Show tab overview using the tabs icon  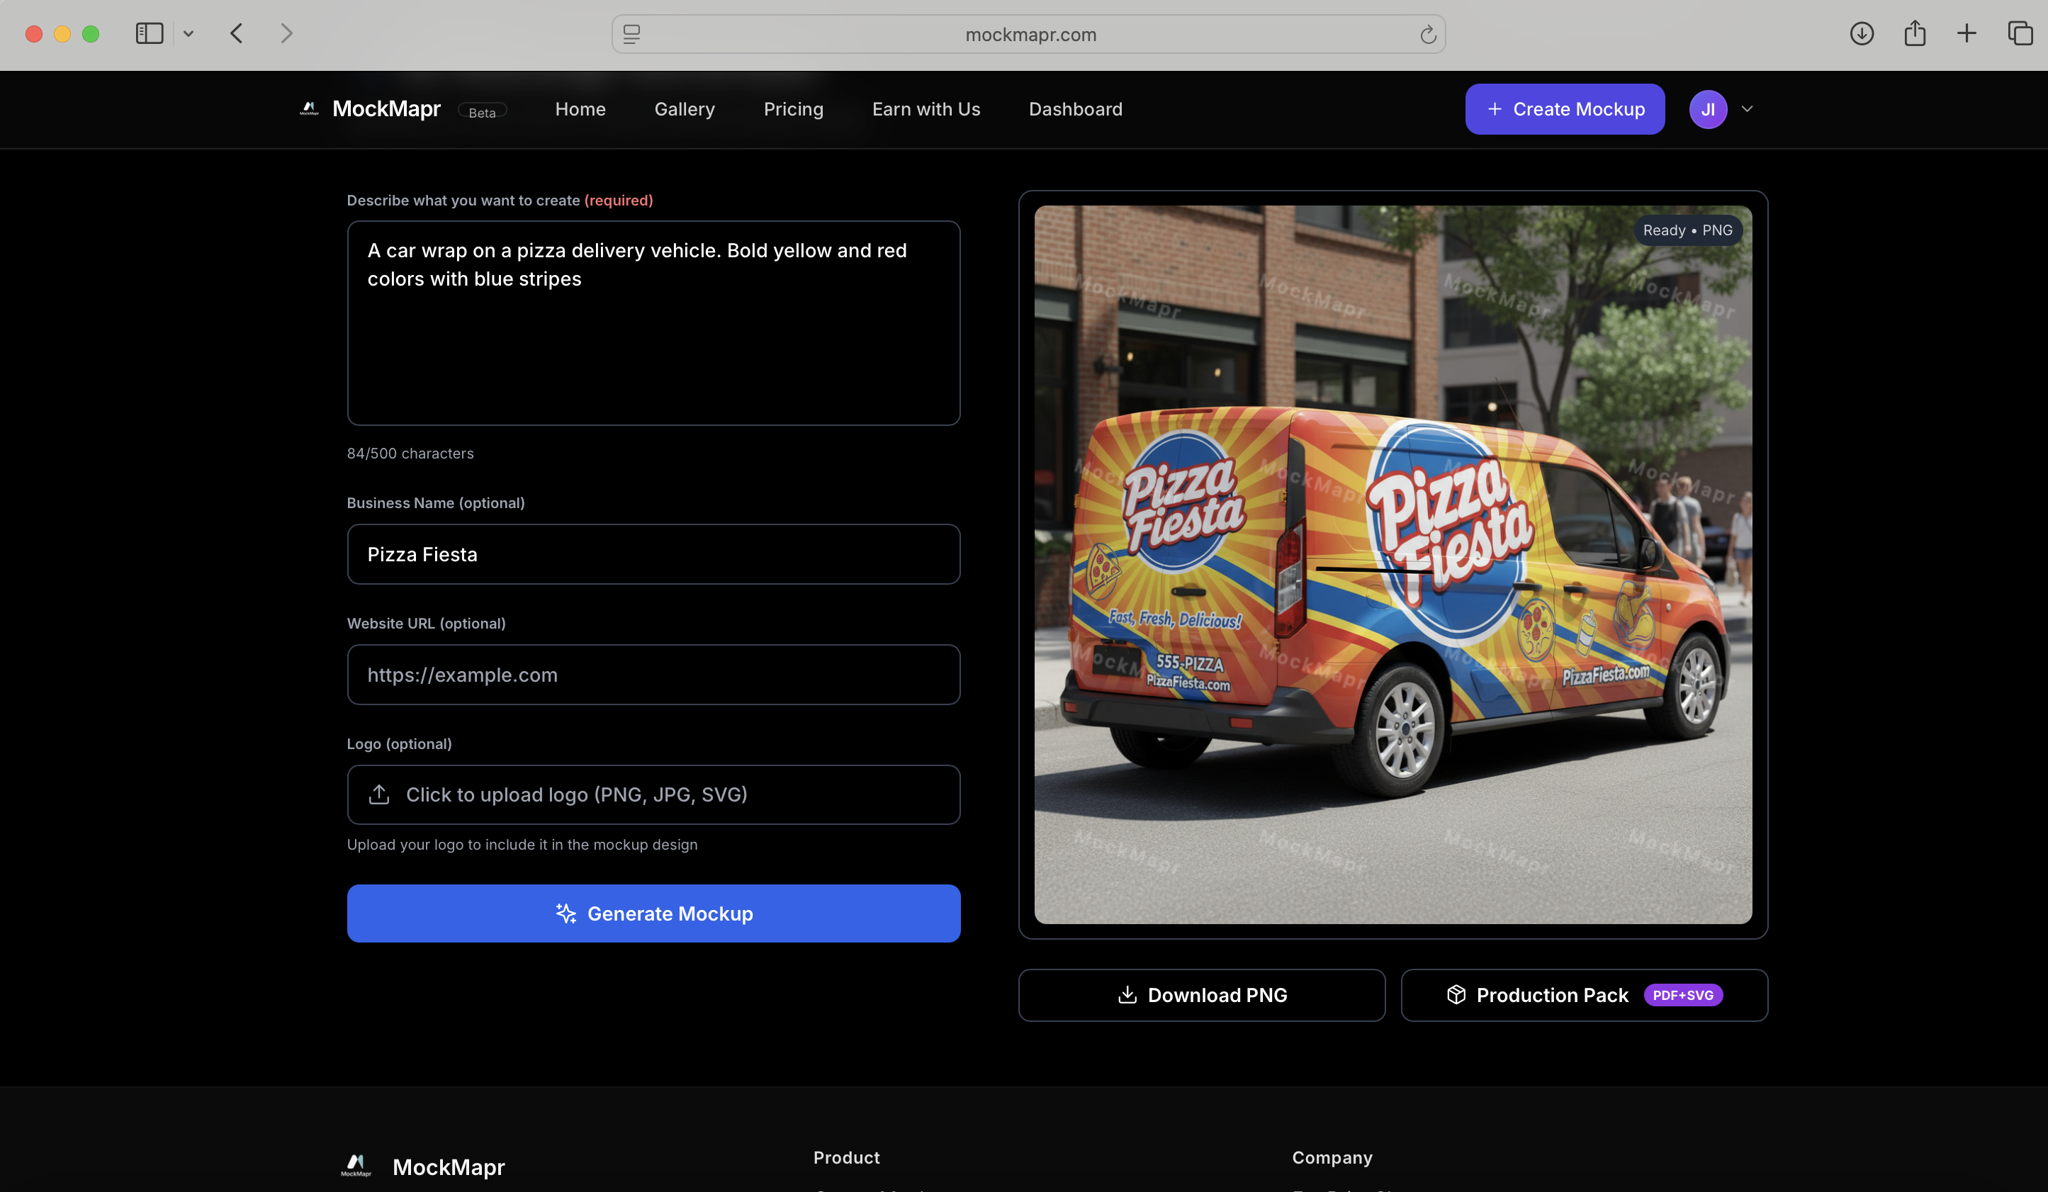click(2020, 33)
